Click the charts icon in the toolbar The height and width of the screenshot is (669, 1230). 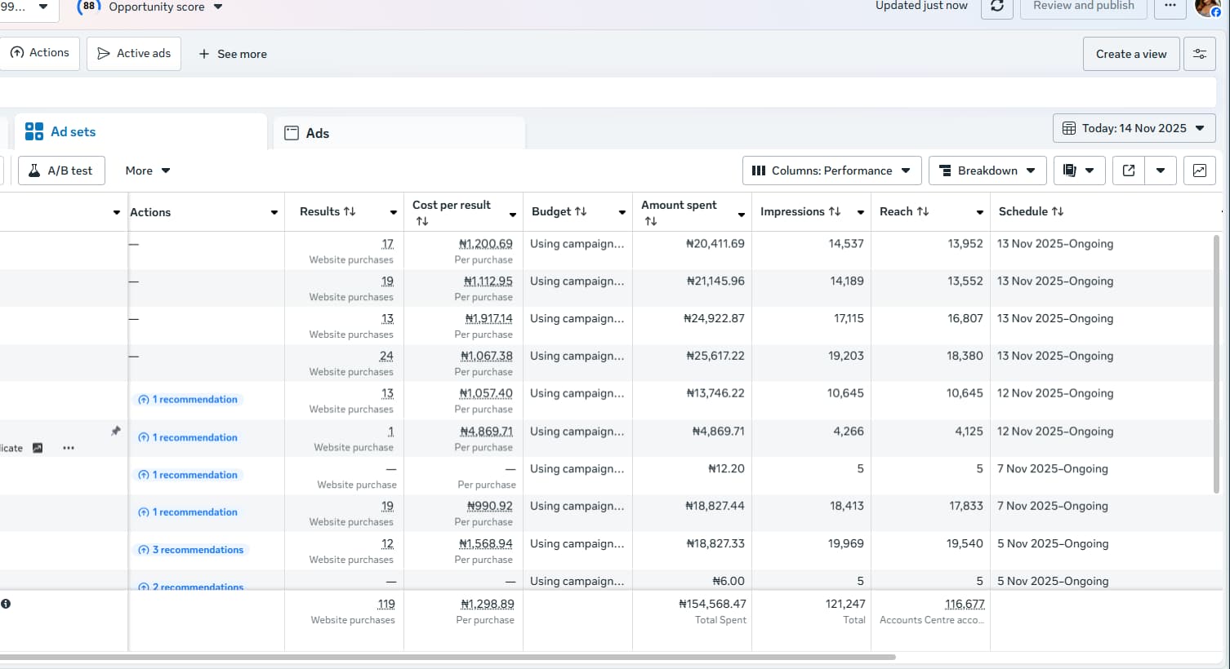(x=1199, y=171)
